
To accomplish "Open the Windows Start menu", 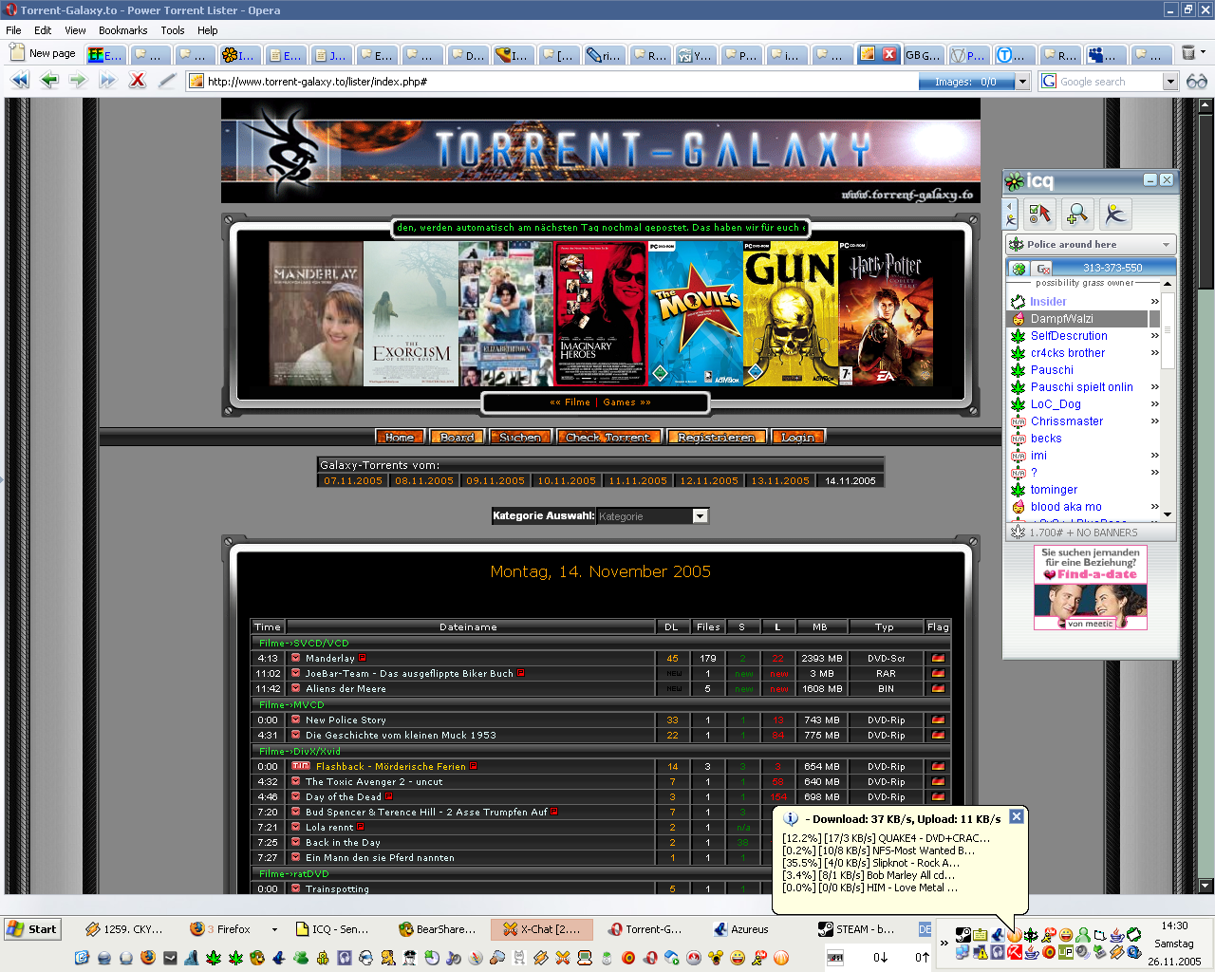I will pos(31,929).
